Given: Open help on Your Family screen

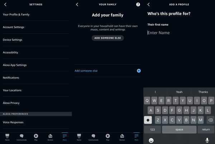Looking at the screenshot, I should [138, 4].
